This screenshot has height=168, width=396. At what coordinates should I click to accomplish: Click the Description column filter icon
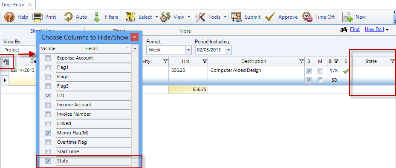[x=301, y=61]
